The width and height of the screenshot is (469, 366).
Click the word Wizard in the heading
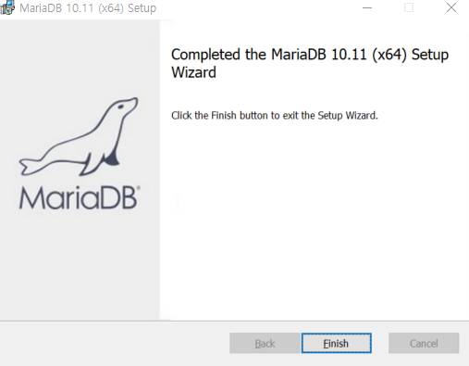point(193,72)
